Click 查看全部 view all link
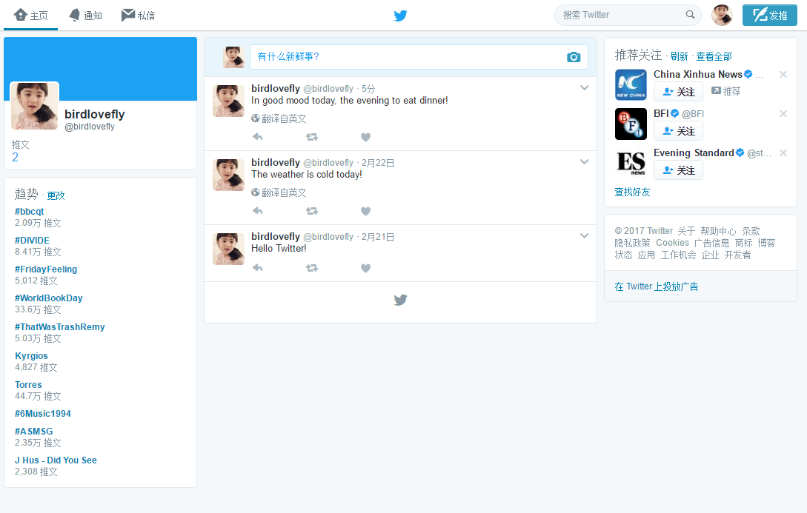 click(714, 56)
